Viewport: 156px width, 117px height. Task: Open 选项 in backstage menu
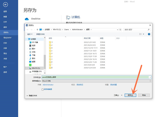[x=5, y=72]
